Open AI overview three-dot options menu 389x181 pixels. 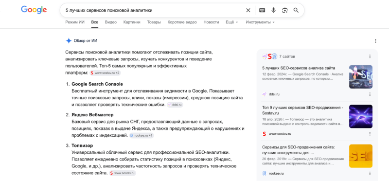point(375,41)
